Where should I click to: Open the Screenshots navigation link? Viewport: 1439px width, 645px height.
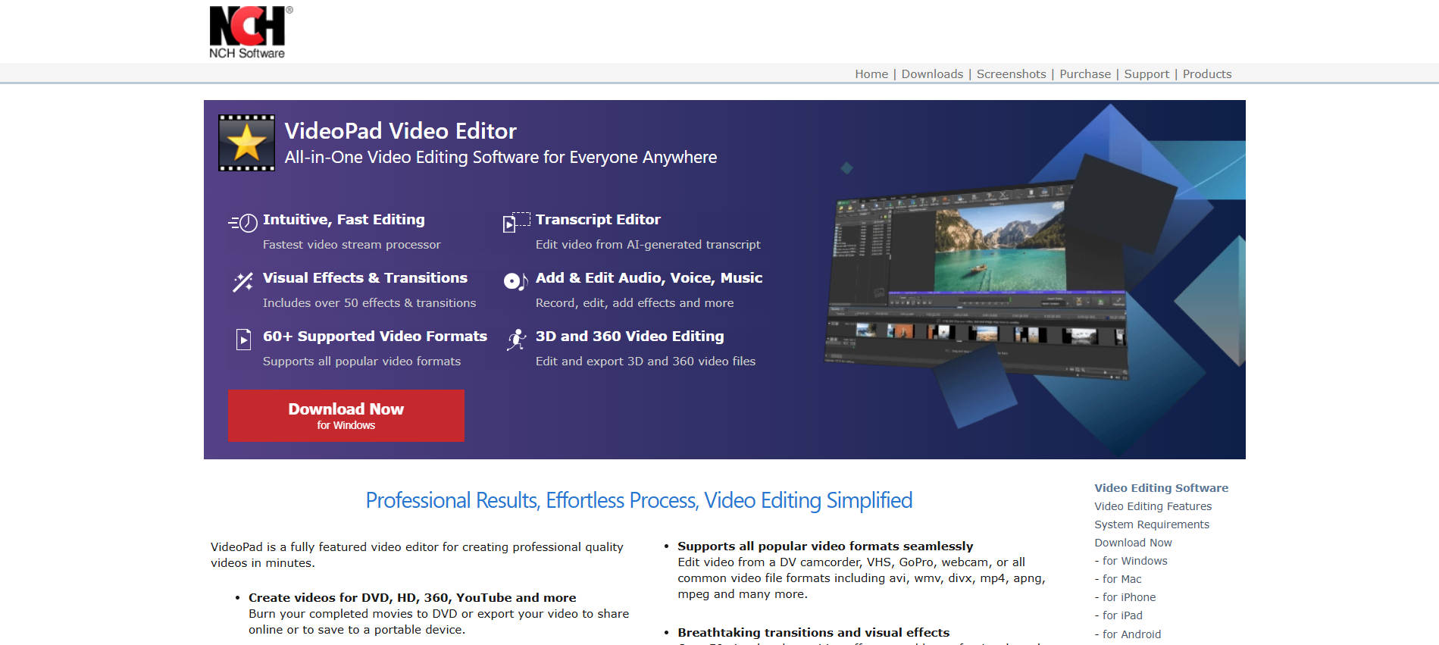click(1011, 74)
